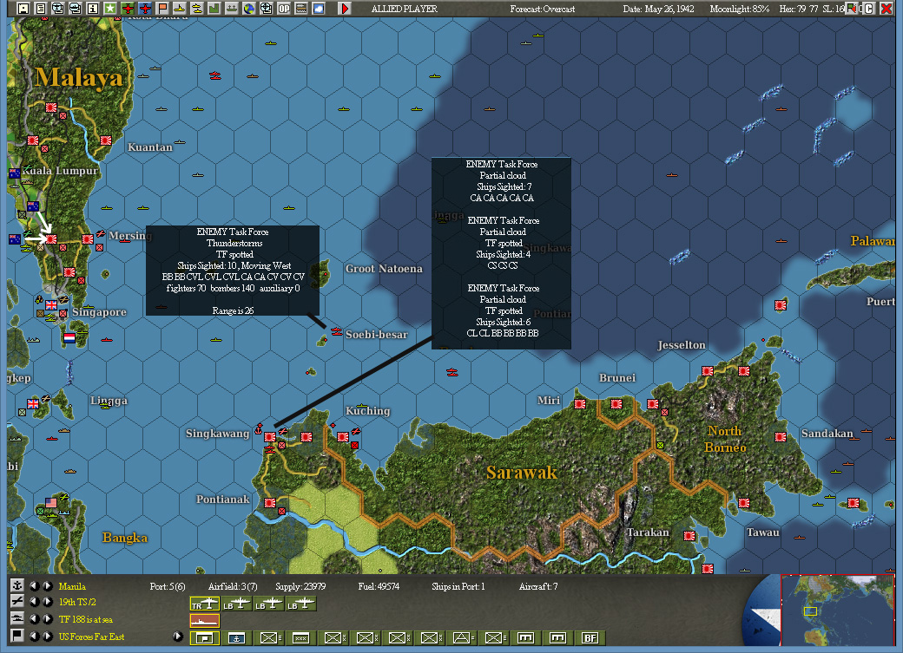
Task: Click the round arrow before the land unit icons
Action: [x=178, y=637]
